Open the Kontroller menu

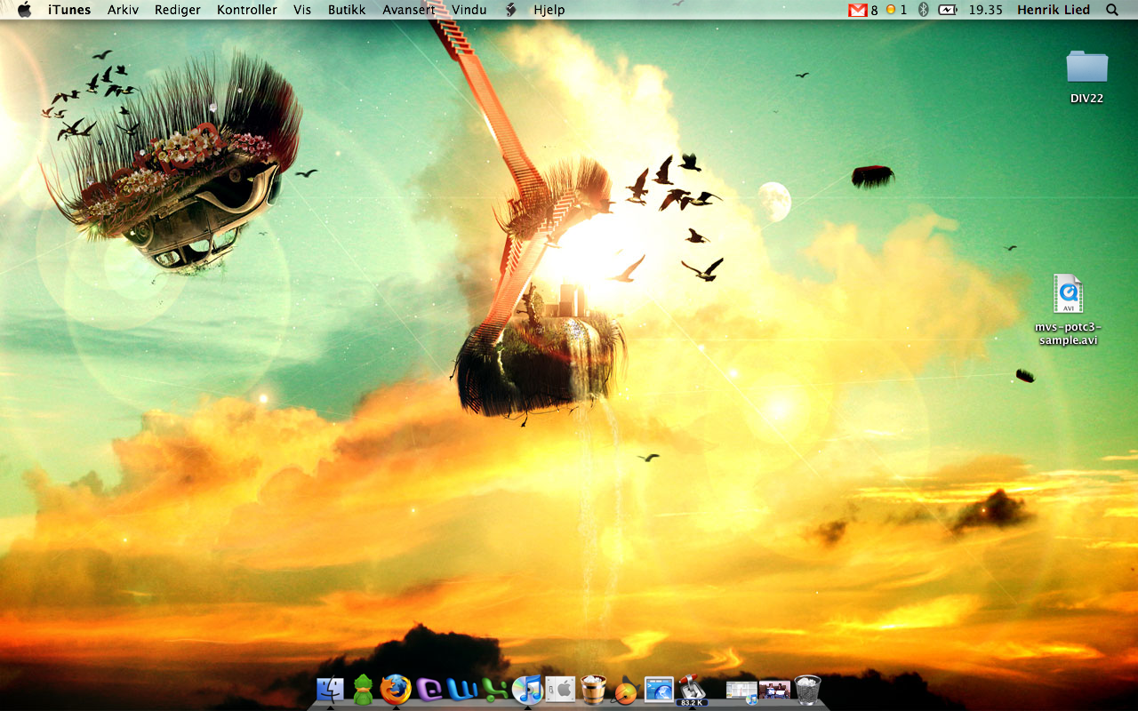[247, 10]
